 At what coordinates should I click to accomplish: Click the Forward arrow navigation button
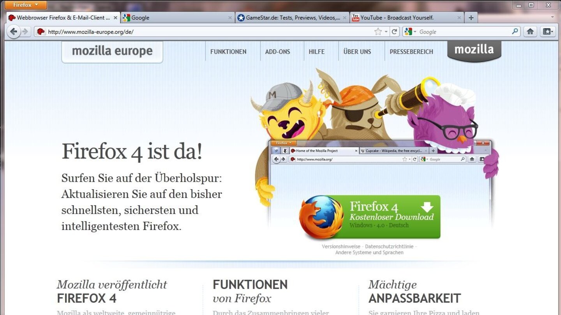pyautogui.click(x=25, y=32)
